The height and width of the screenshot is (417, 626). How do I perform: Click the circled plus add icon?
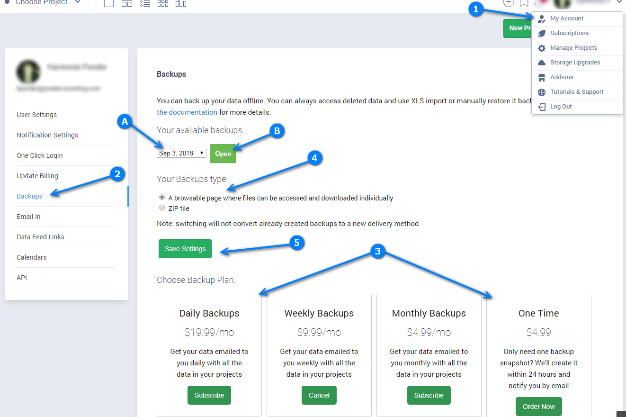[509, 3]
